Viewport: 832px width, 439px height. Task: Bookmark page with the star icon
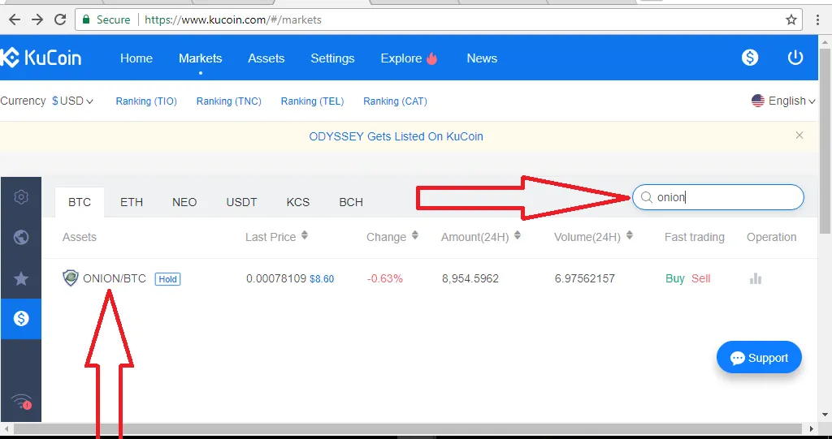(x=791, y=20)
